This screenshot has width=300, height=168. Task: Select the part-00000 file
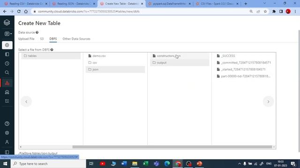244,76
